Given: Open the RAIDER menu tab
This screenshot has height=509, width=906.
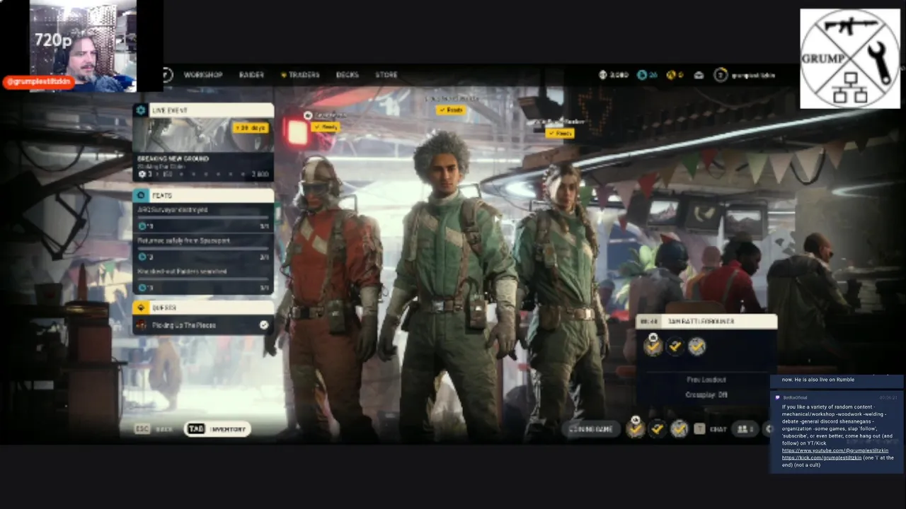Looking at the screenshot, I should tap(251, 74).
